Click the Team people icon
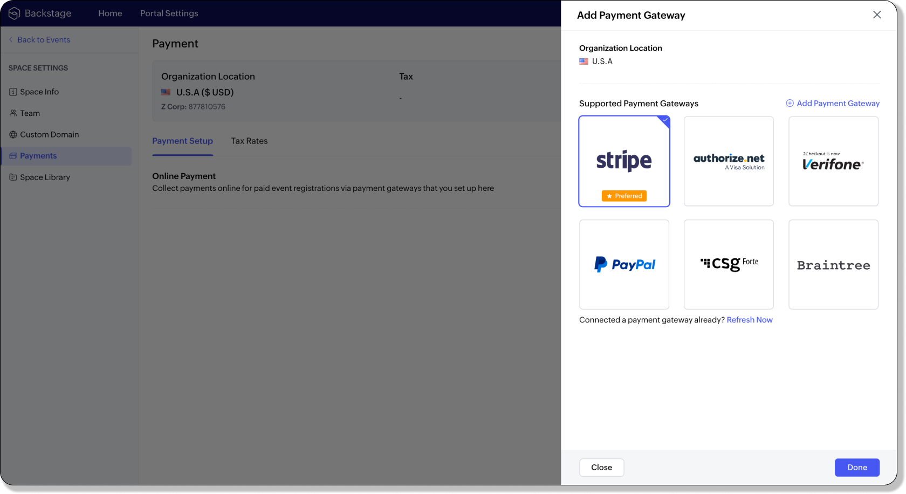Screen dimensions: 906x494 pos(13,113)
